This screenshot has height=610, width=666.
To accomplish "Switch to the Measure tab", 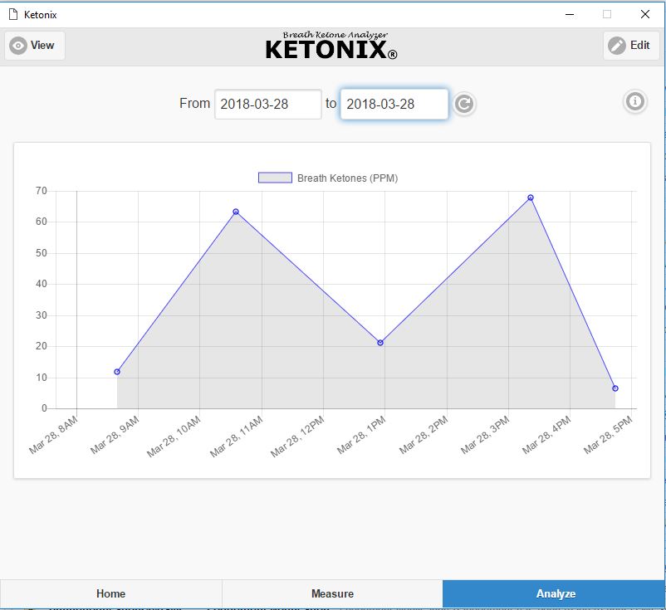I will coord(332,593).
